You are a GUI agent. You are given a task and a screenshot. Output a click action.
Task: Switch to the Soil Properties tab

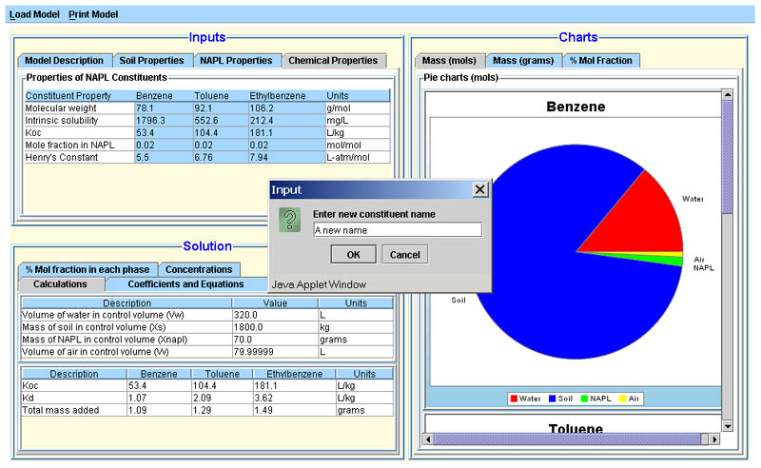pos(151,60)
